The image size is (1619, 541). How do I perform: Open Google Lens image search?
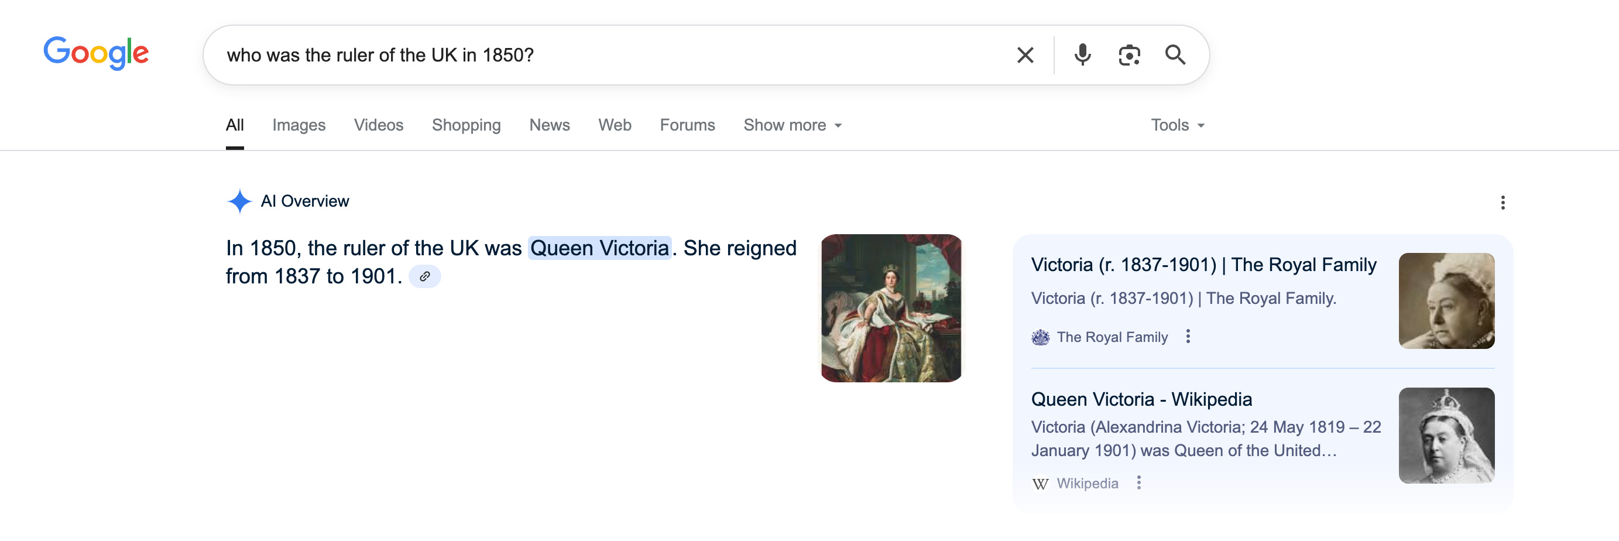(x=1129, y=55)
